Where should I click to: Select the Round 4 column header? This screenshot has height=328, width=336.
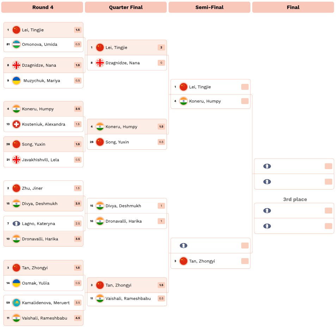click(42, 7)
